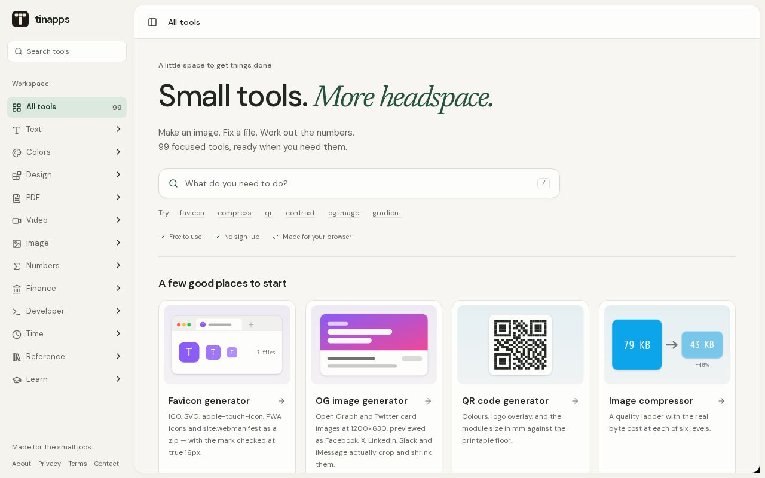Click the Developer terminal icon
The image size is (765, 478).
click(17, 311)
